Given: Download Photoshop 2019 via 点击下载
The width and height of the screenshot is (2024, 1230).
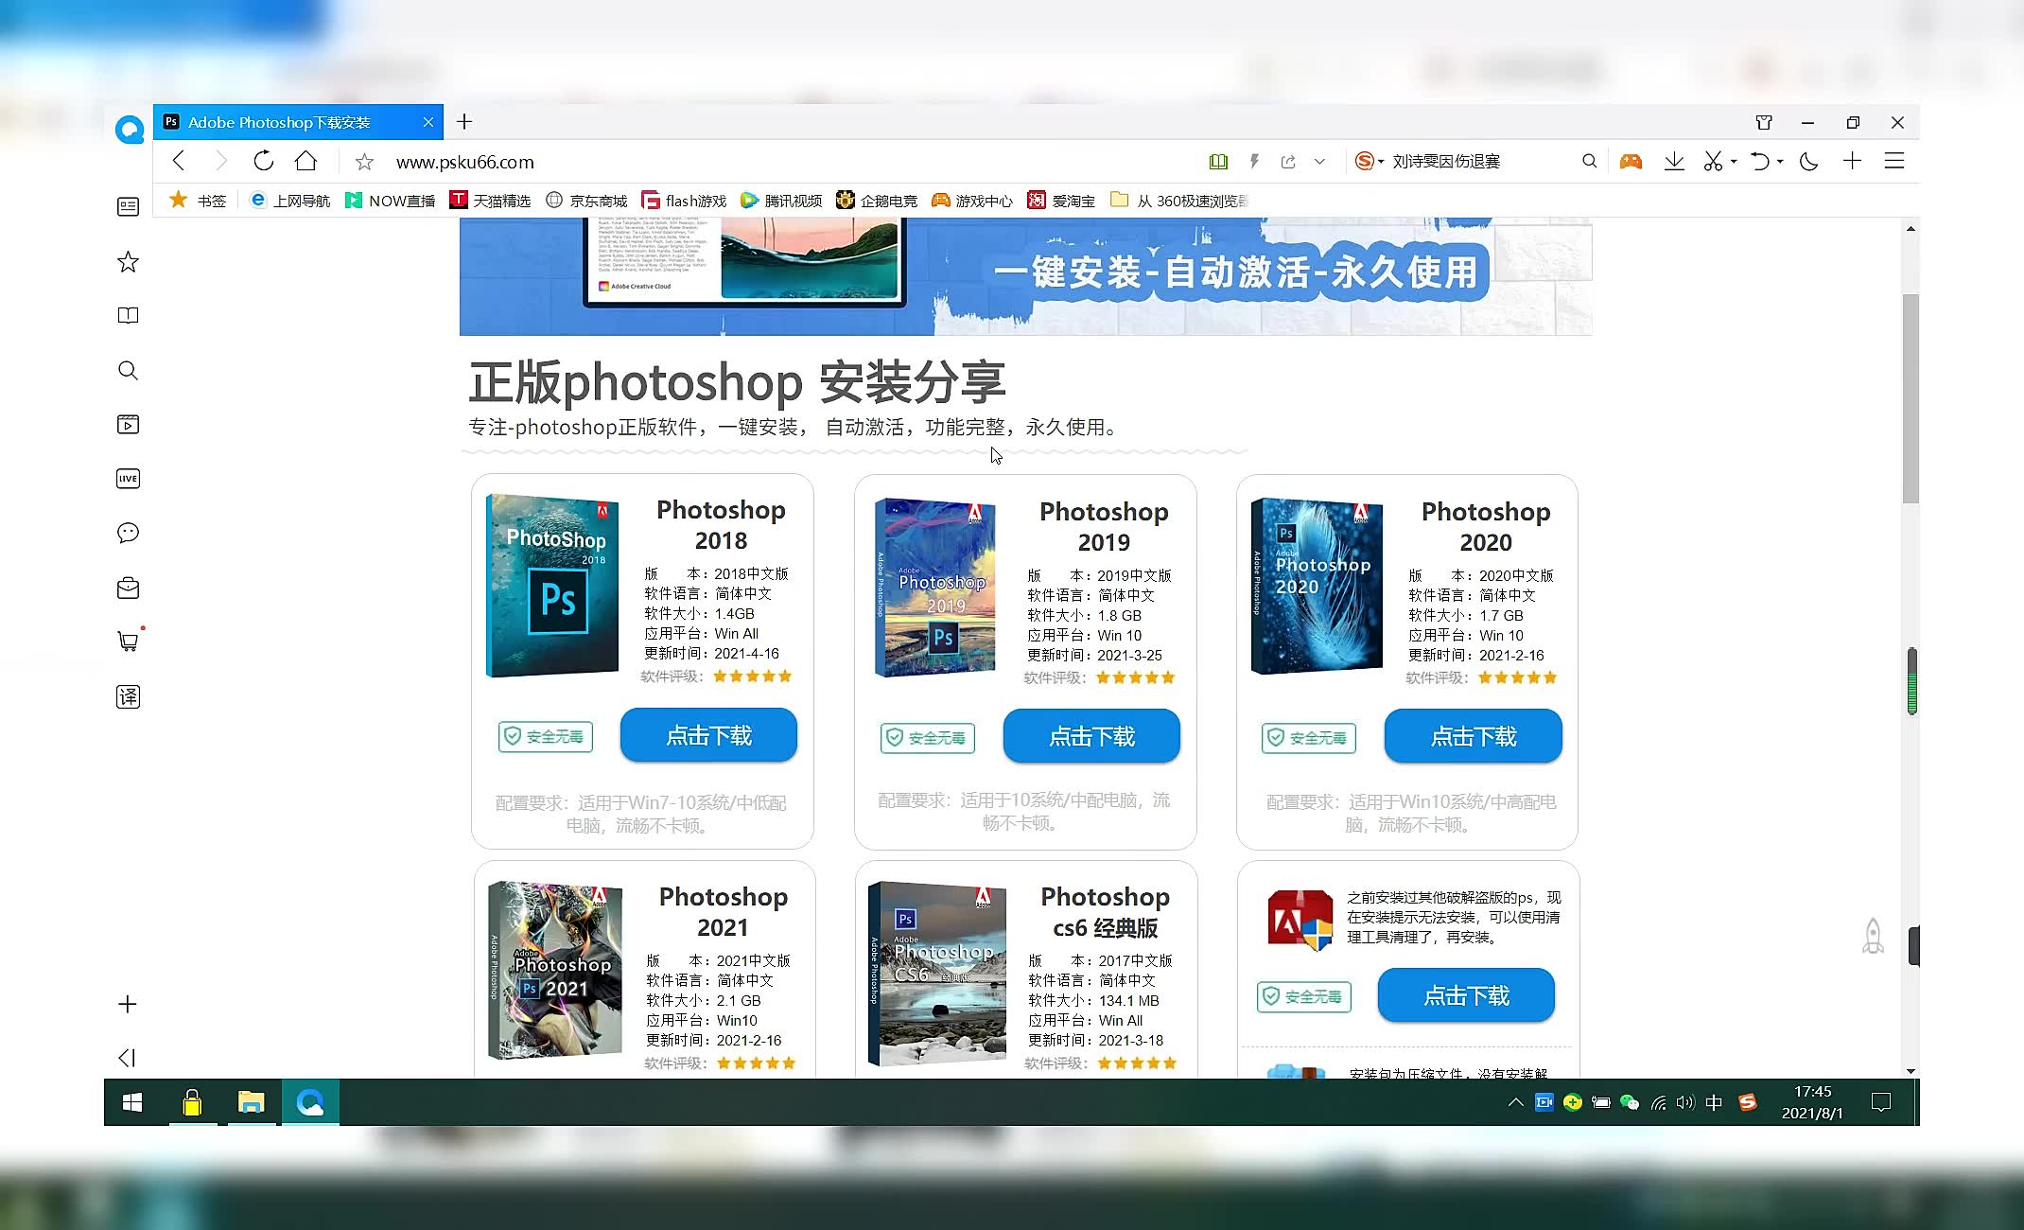Looking at the screenshot, I should [1091, 736].
